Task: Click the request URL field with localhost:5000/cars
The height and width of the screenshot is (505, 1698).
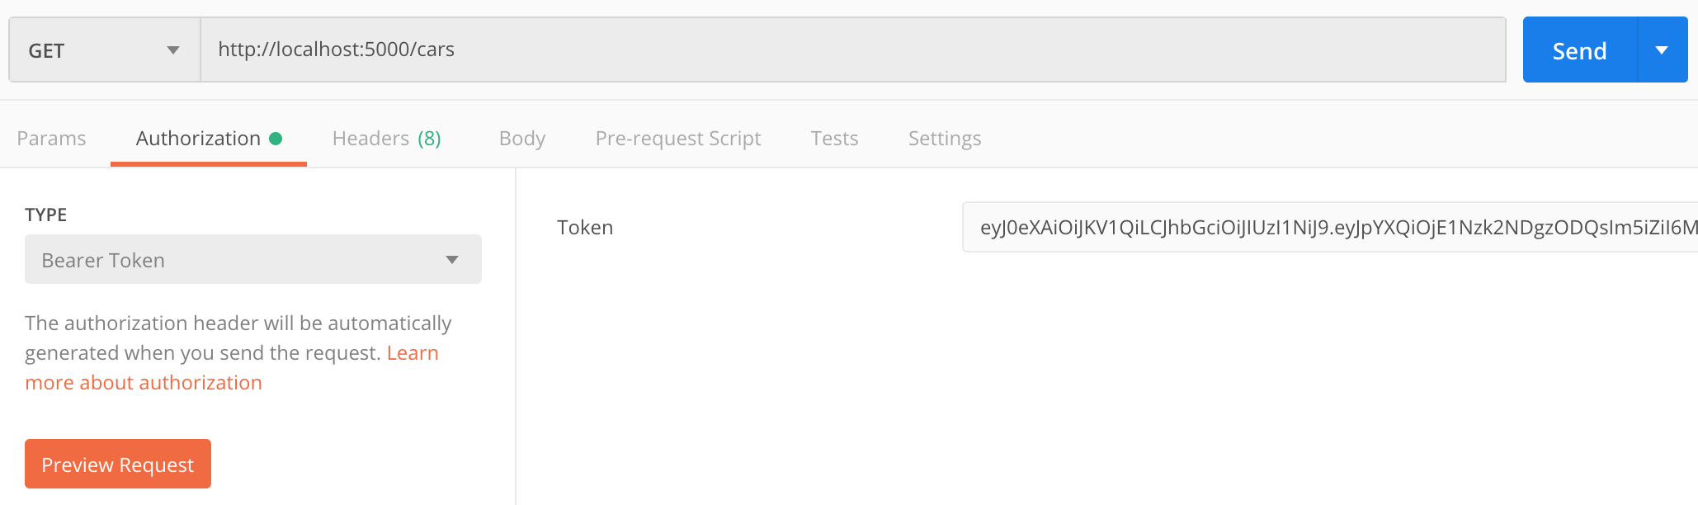Action: coord(853,50)
